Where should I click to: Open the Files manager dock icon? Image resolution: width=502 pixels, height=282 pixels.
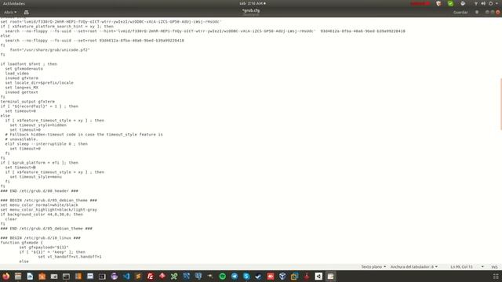click(18, 277)
